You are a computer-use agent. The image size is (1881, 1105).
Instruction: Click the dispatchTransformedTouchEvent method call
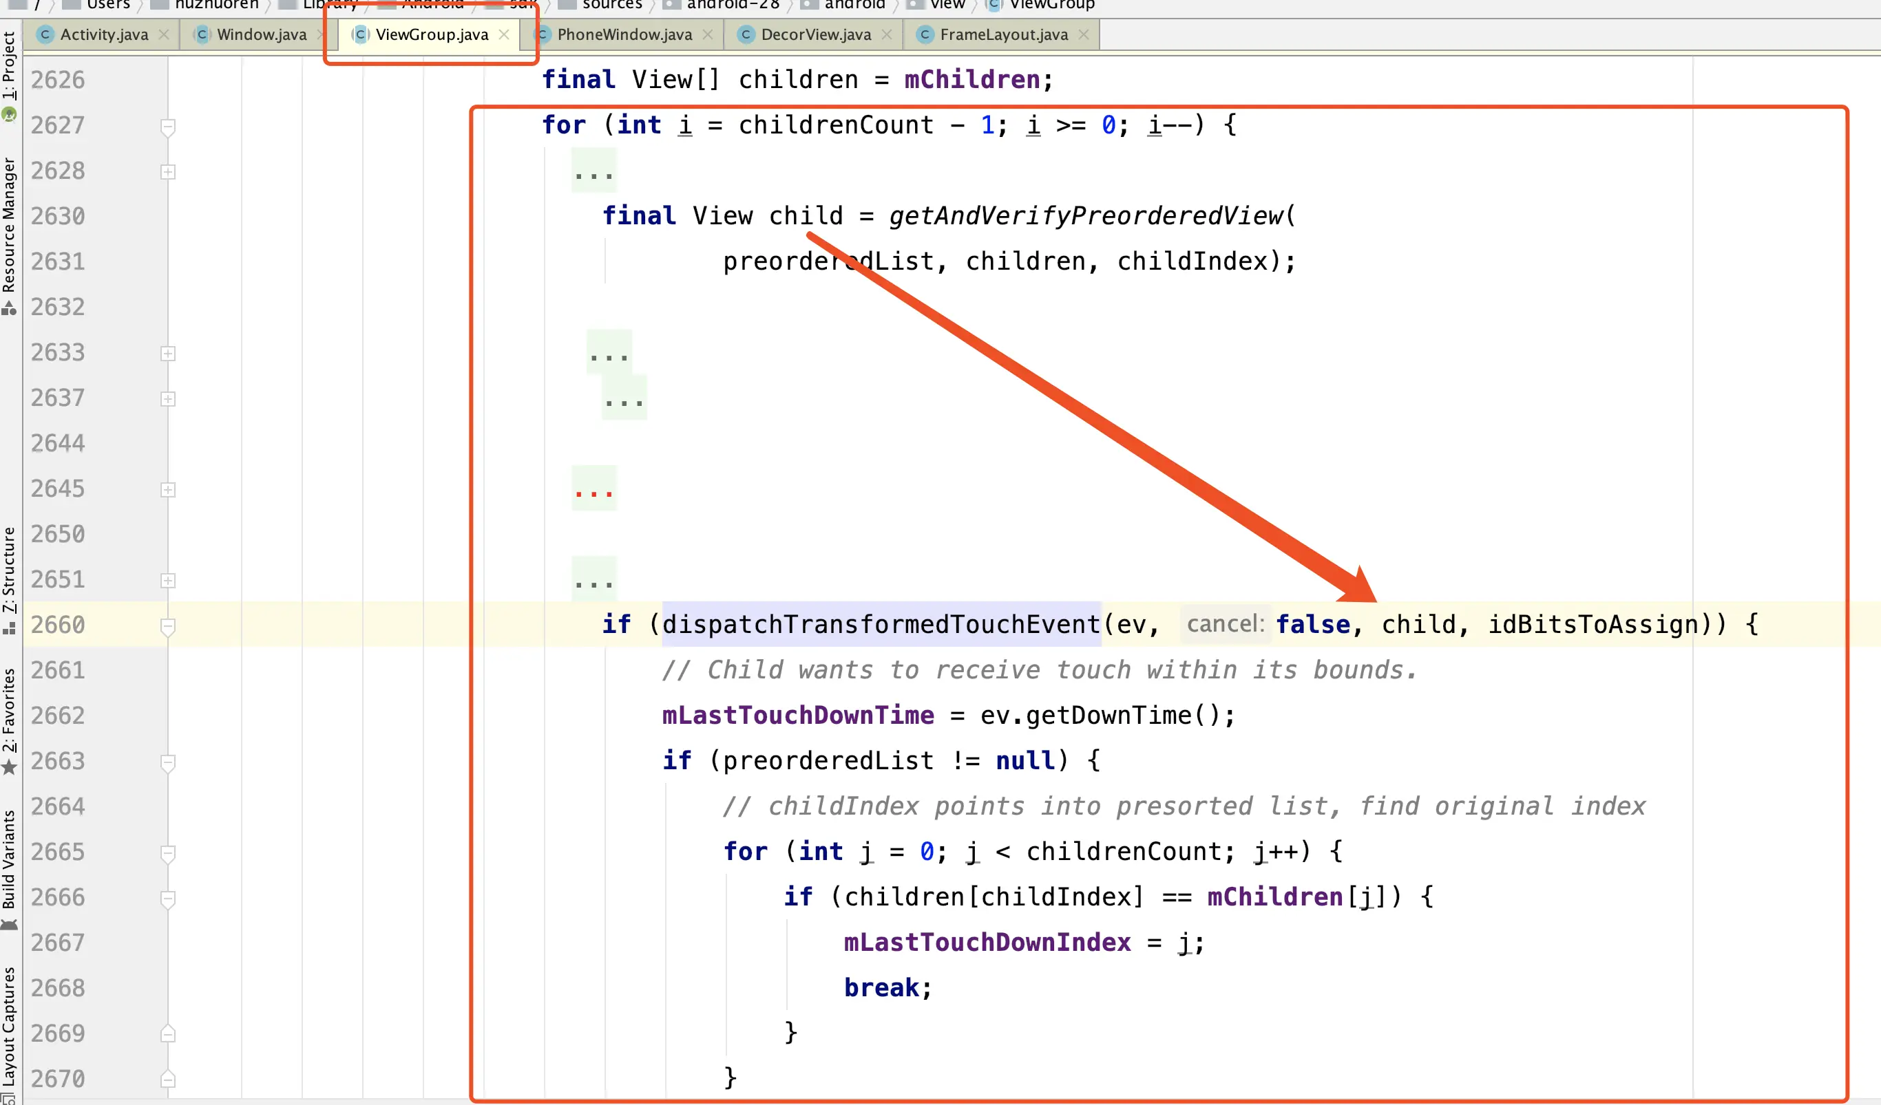coord(881,624)
